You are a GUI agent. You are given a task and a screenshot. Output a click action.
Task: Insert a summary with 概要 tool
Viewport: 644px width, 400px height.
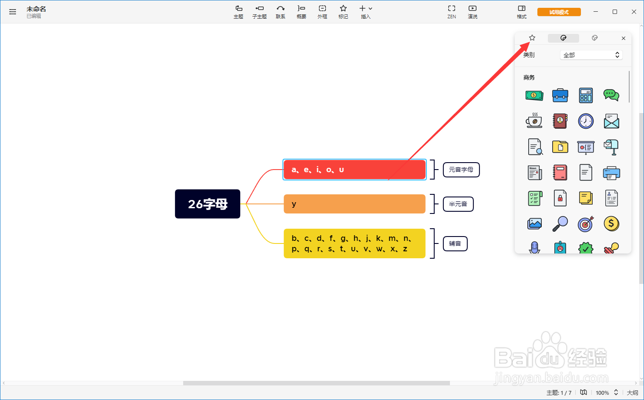coord(301,12)
